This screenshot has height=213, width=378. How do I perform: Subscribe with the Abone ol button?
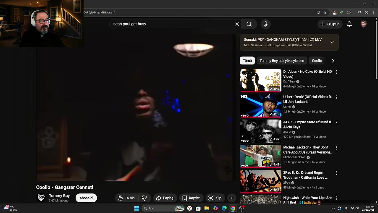coord(86,198)
